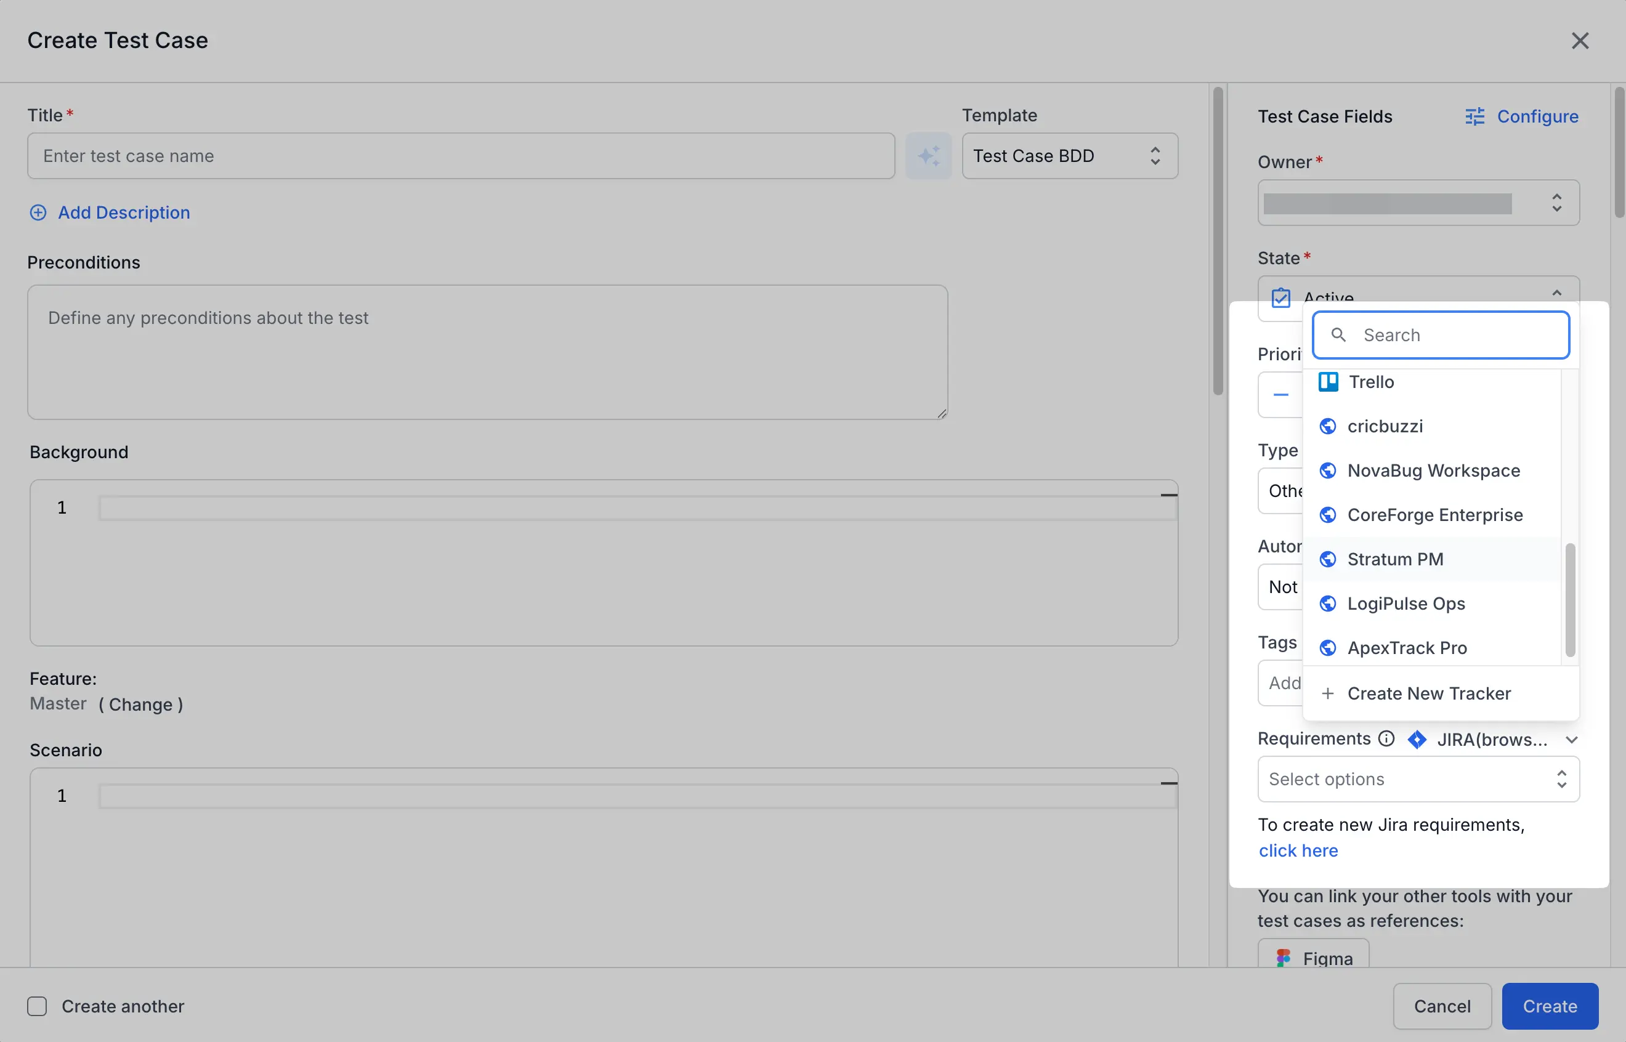
Task: Close the Create Test Case dialog
Action: 1580,41
